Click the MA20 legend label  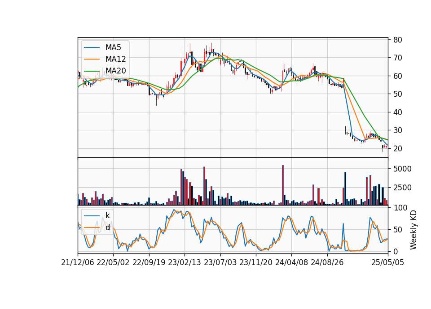(115, 71)
